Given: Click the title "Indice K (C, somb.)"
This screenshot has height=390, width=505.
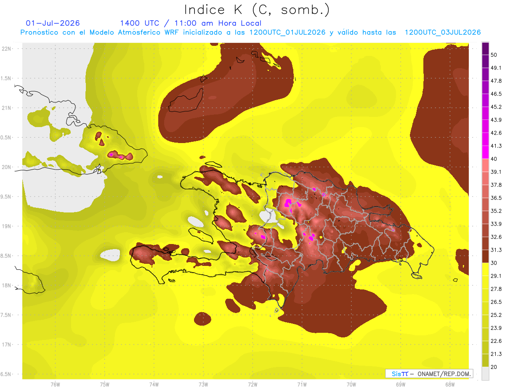Looking at the screenshot, I should click(x=257, y=10).
